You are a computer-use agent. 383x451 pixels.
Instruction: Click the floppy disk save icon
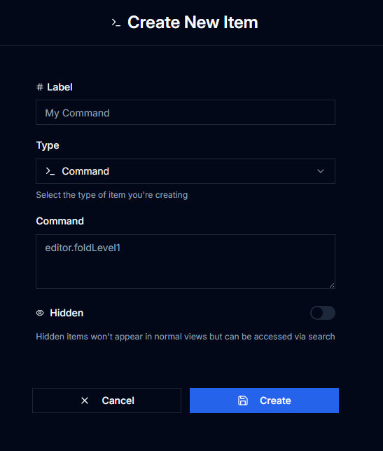tap(243, 400)
